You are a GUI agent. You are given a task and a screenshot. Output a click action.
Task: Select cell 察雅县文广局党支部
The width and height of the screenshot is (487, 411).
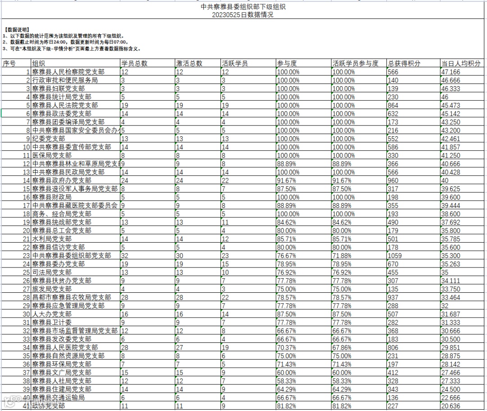(x=75, y=373)
